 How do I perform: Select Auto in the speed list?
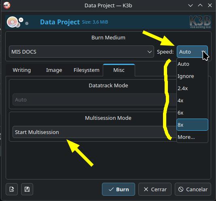[192, 64]
